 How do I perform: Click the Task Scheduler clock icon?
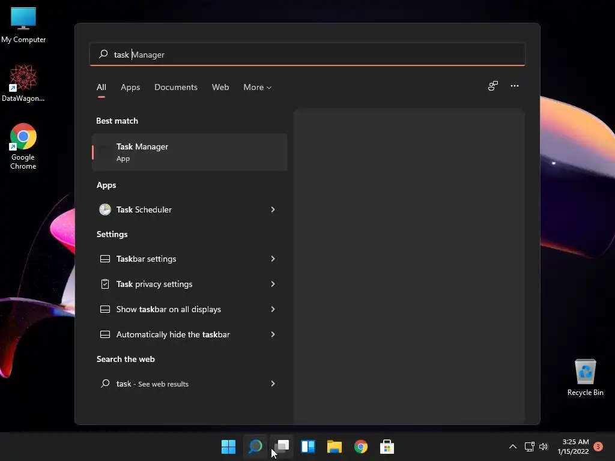[x=105, y=209]
